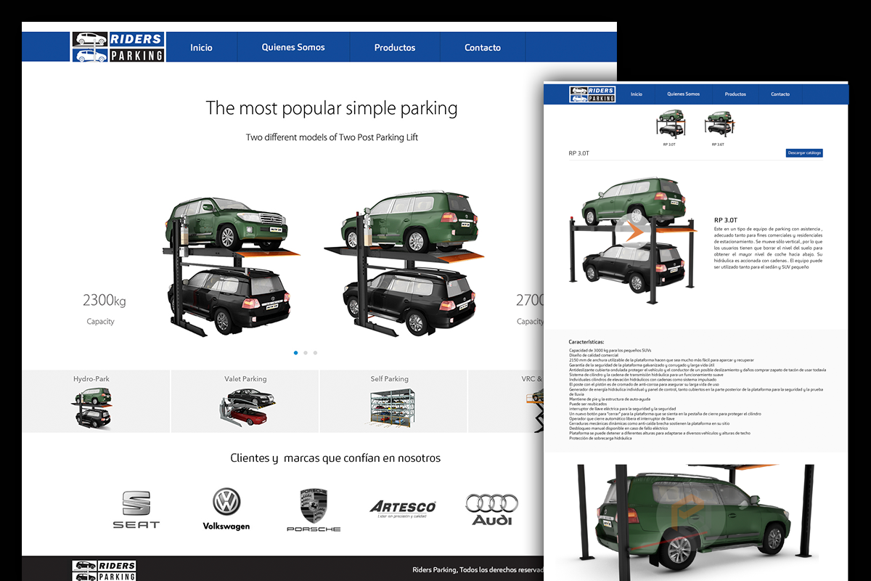Open Inicio in the main navigation bar

201,47
